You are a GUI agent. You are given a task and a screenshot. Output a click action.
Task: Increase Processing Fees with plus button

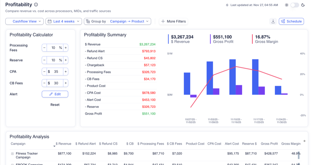pyautogui.click(x=66, y=48)
